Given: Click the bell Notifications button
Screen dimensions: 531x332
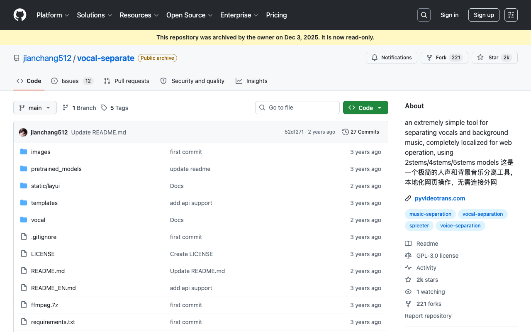Looking at the screenshot, I should click(x=392, y=58).
